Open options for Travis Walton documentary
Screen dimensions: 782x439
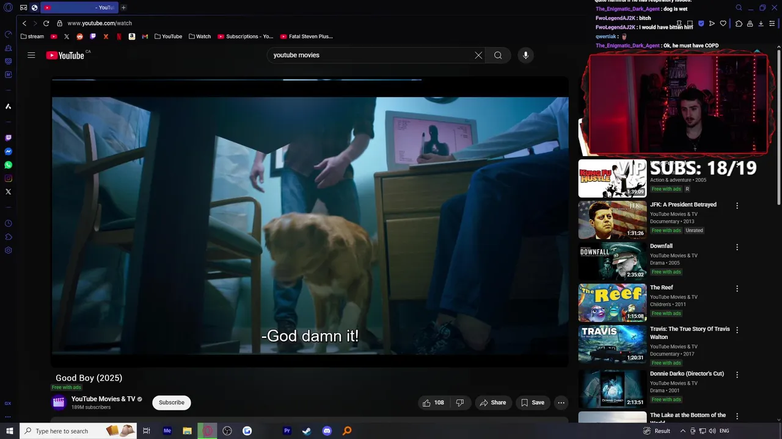click(737, 330)
